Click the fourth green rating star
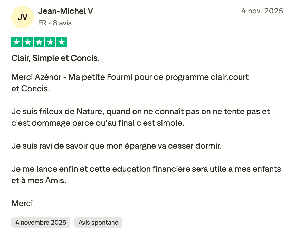 tap(50, 42)
